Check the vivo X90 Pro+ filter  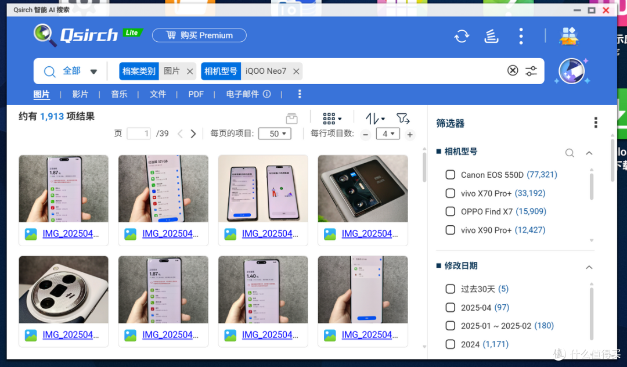(451, 230)
